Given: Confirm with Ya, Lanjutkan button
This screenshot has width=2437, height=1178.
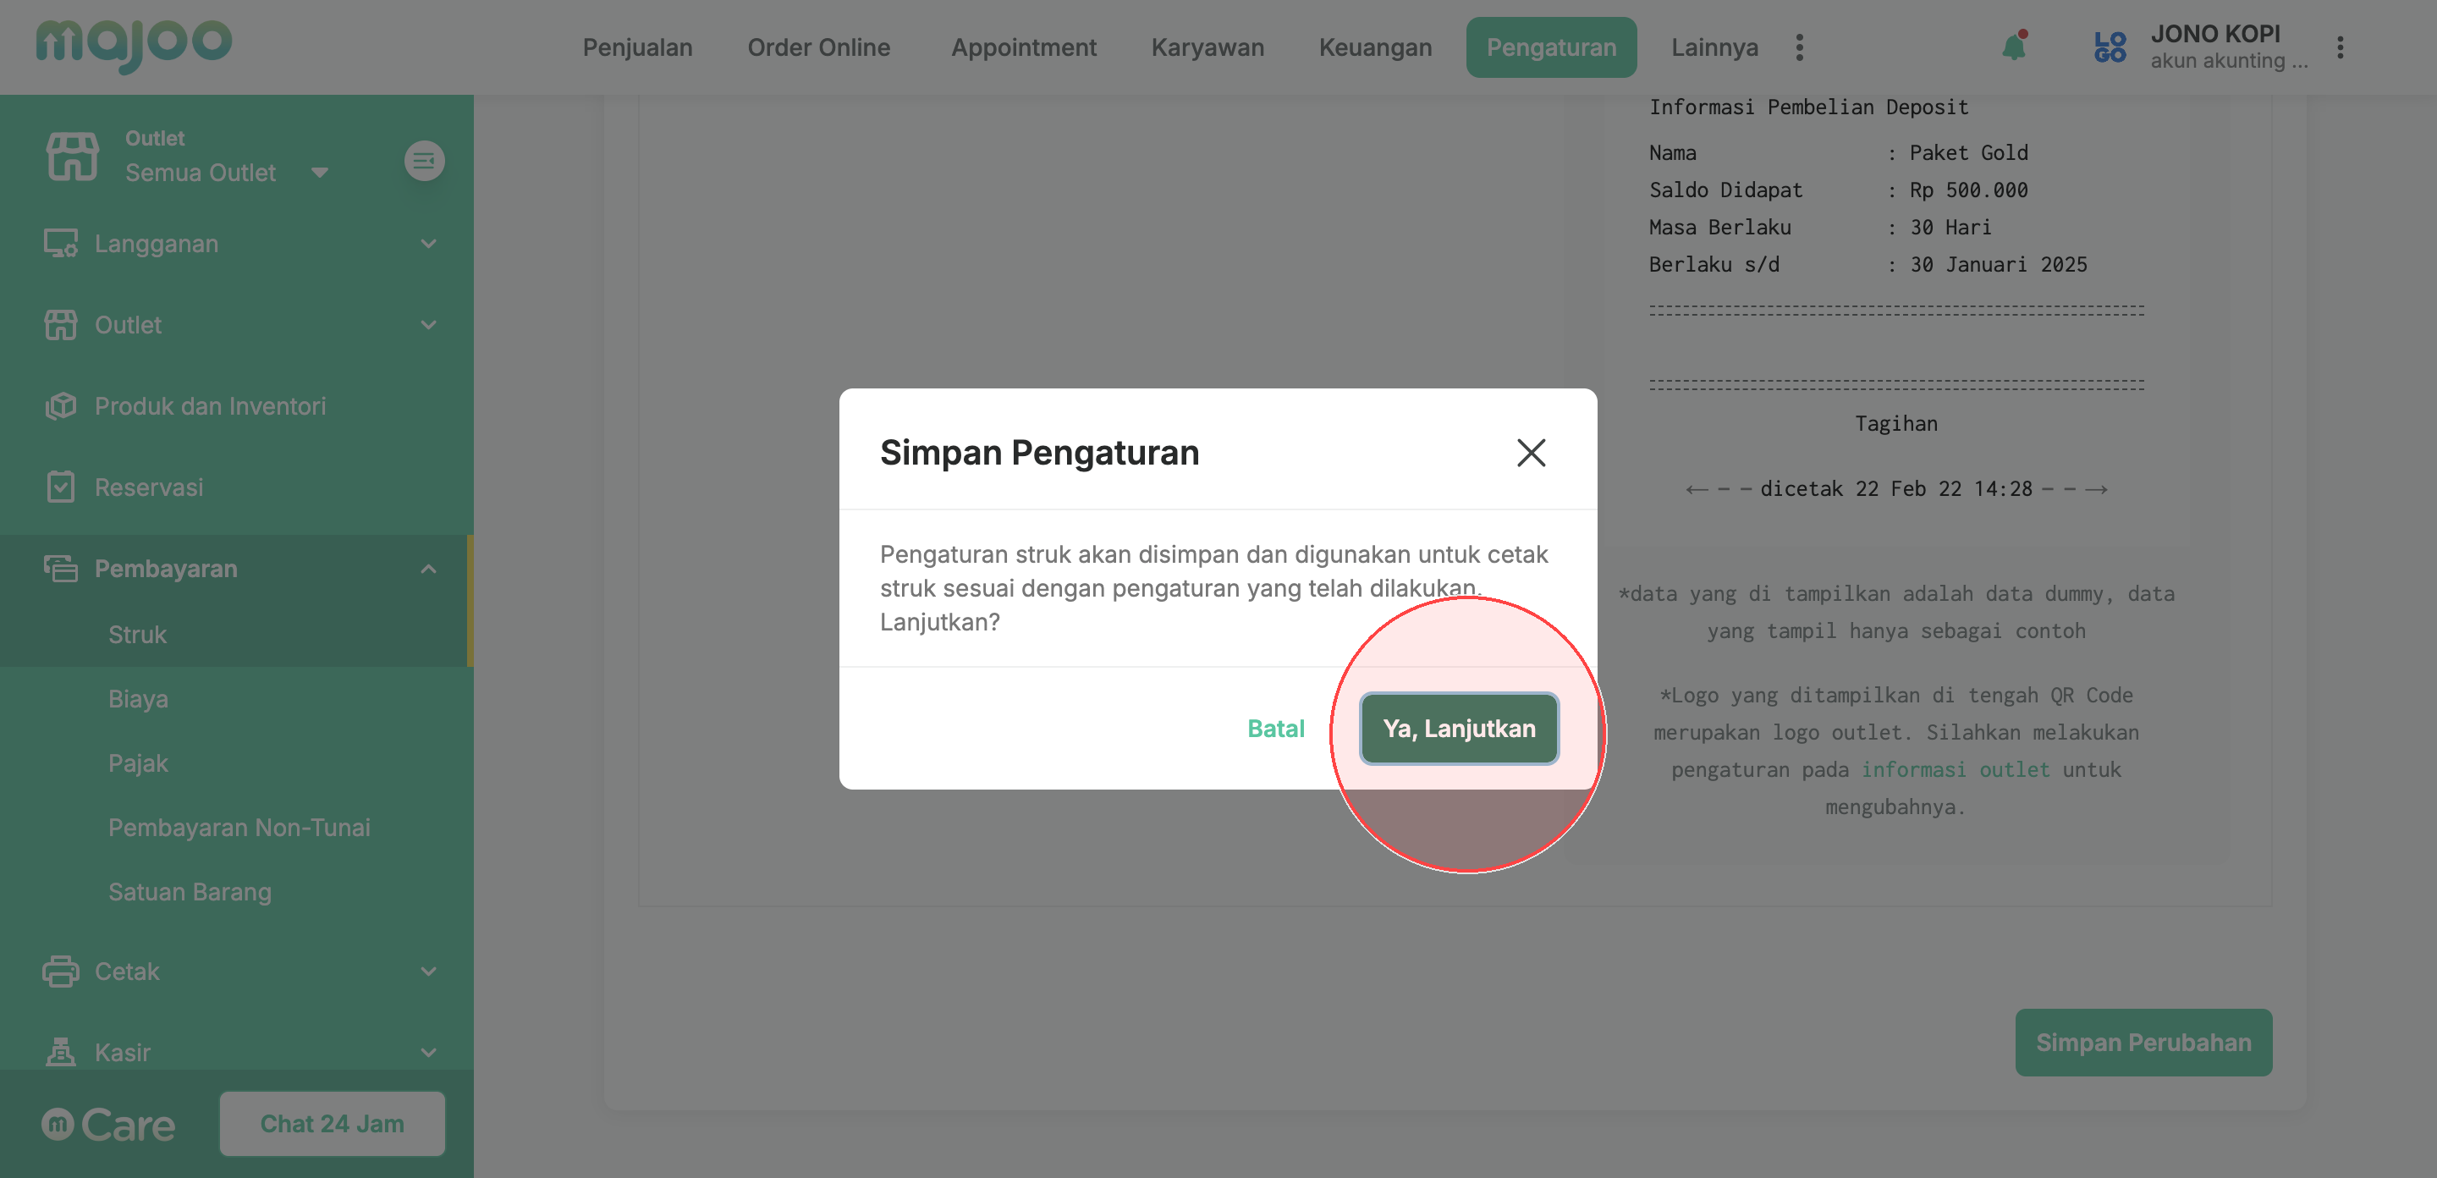Looking at the screenshot, I should 1459,729.
